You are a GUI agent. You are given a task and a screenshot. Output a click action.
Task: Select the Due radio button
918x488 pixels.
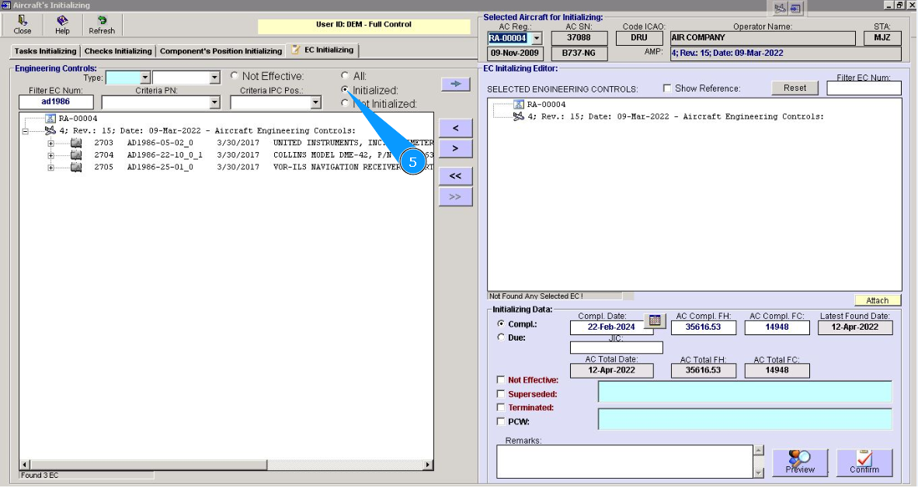coord(501,337)
